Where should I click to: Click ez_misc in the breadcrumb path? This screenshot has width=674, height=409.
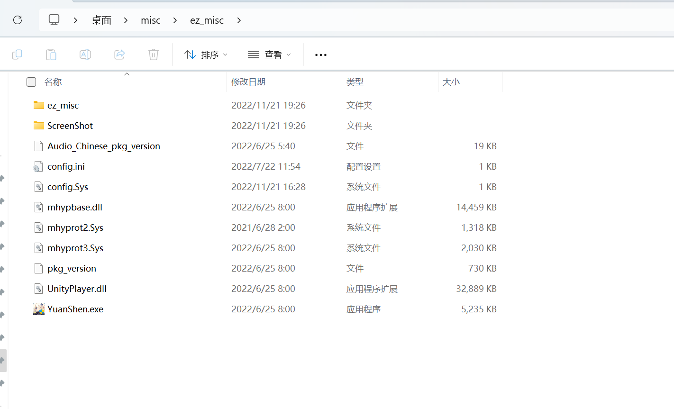click(207, 20)
